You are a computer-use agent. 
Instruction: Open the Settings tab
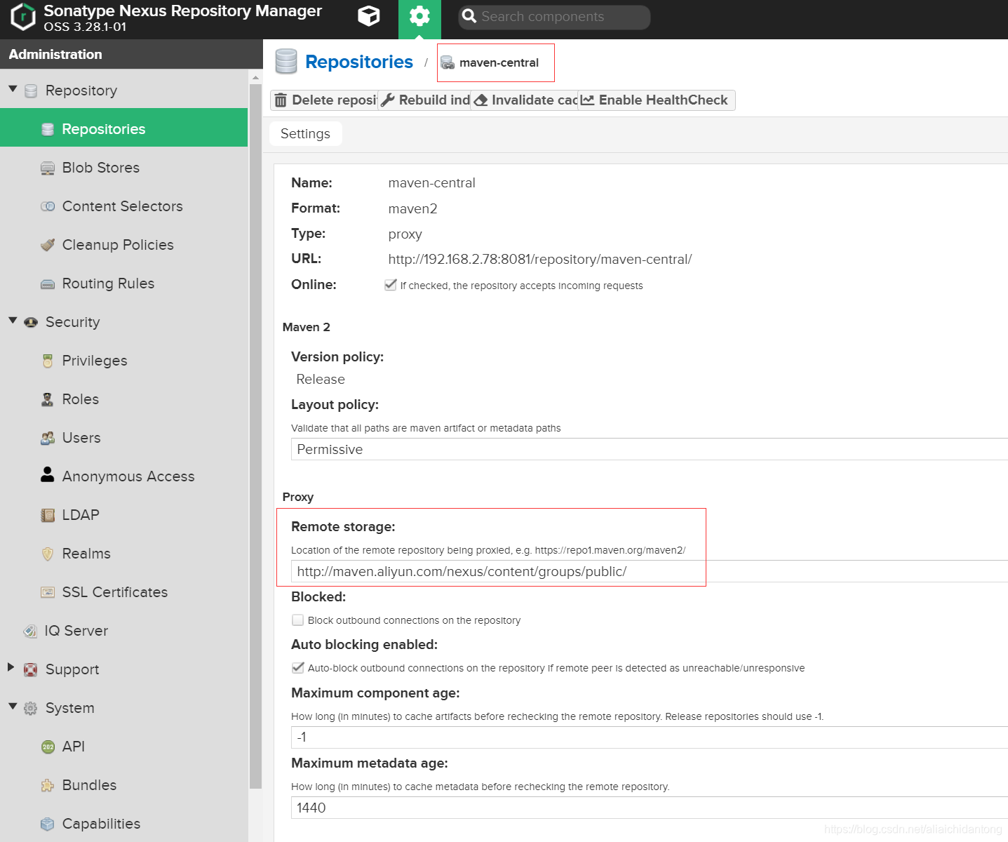(x=306, y=134)
